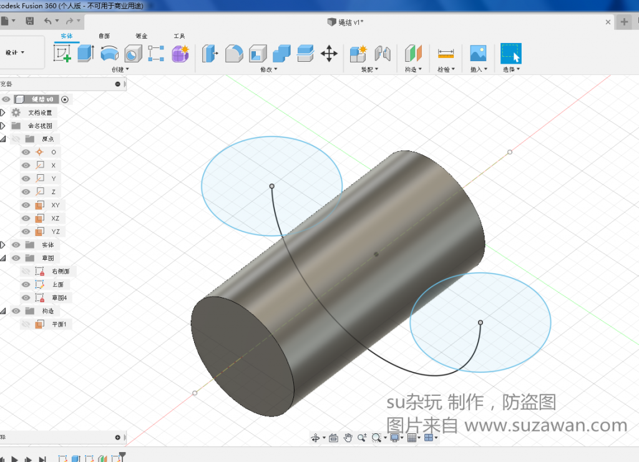The height and width of the screenshot is (462, 639).
Task: Hide the 草图4 sketch
Action: 26,298
